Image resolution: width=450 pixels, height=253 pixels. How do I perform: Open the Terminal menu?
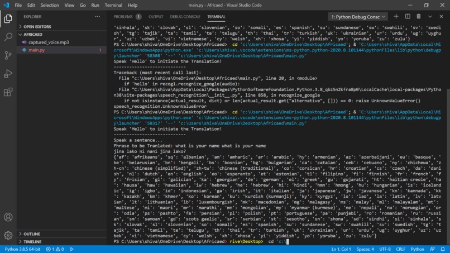click(113, 5)
